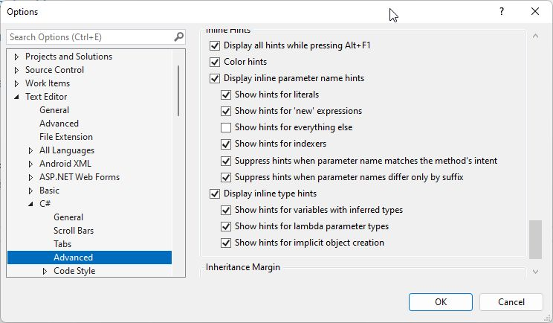Select General under Text Editor
The height and width of the screenshot is (323, 553).
tap(54, 110)
